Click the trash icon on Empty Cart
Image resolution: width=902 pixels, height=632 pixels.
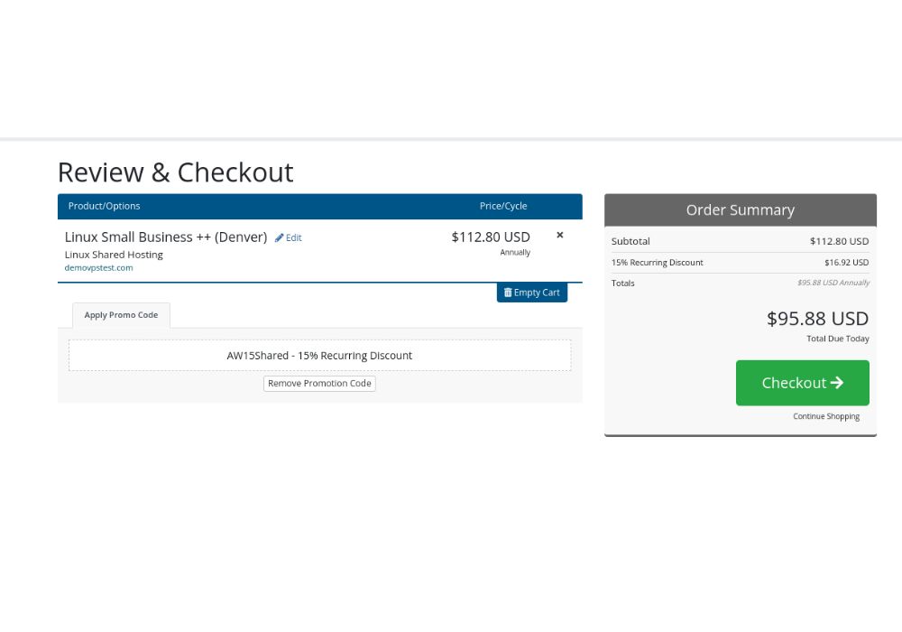[508, 293]
